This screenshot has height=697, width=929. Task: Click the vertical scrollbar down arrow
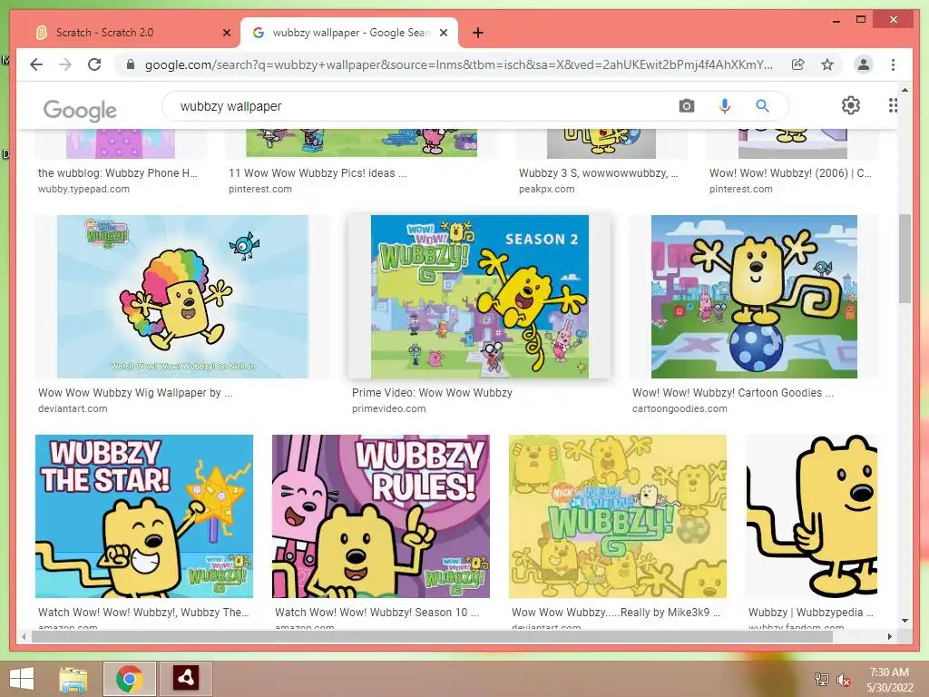(x=905, y=621)
